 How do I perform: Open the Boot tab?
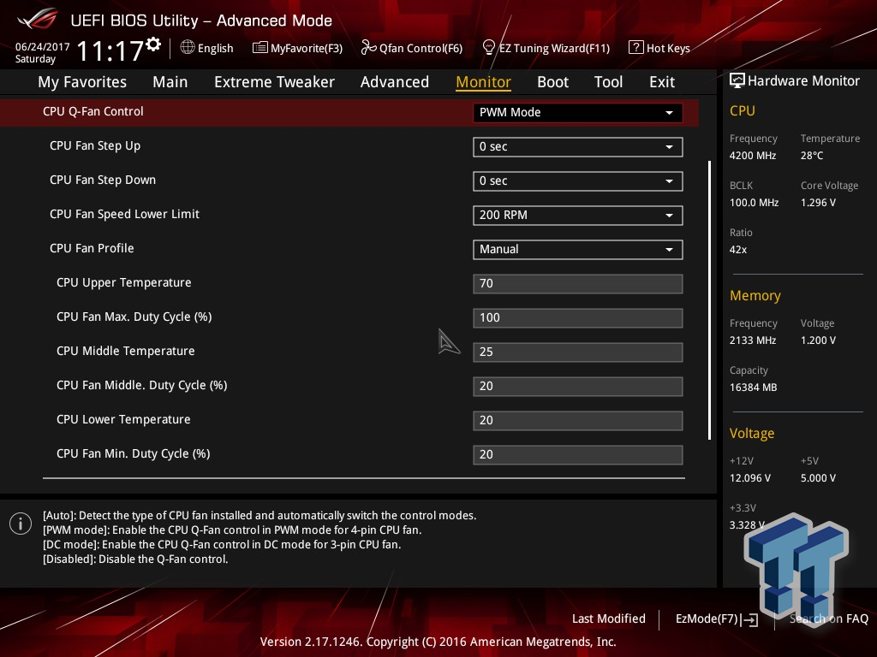tap(552, 82)
